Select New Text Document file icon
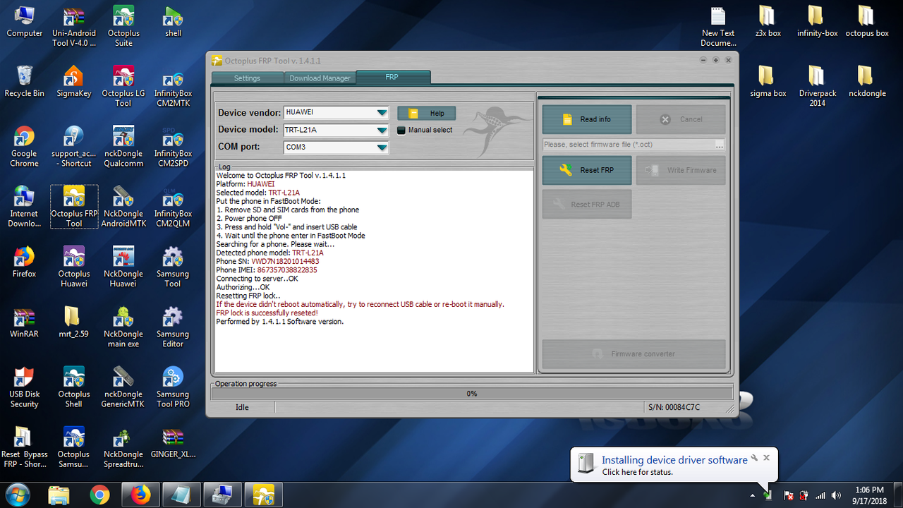This screenshot has height=508, width=903. point(718,27)
